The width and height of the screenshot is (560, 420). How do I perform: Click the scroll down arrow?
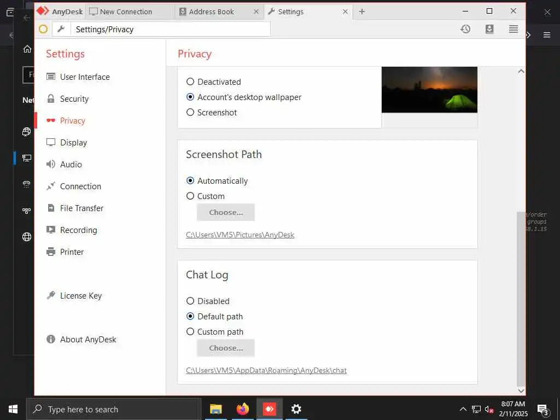(521, 390)
